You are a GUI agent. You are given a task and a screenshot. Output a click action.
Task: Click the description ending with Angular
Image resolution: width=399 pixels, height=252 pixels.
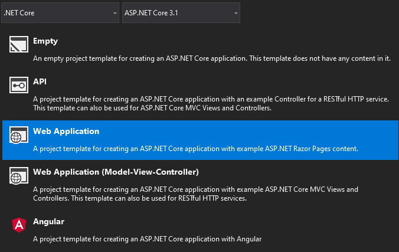tap(147, 239)
